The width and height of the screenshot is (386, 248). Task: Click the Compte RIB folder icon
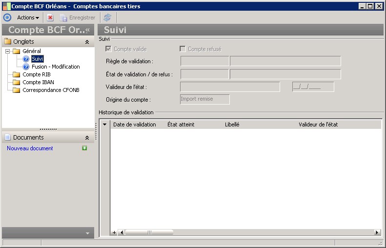(x=16, y=74)
